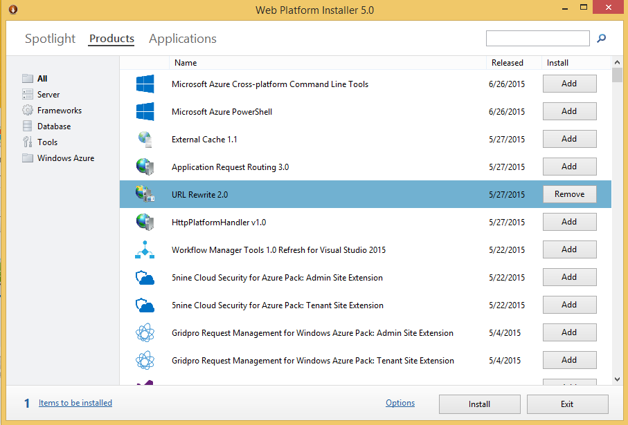Image resolution: width=628 pixels, height=425 pixels.
Task: Add 5nine Cloud Security Admin Site Extension
Action: point(570,276)
